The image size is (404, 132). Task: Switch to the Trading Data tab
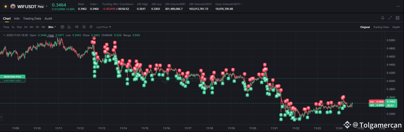[32, 18]
